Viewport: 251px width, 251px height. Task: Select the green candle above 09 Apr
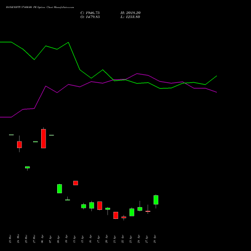(60, 189)
